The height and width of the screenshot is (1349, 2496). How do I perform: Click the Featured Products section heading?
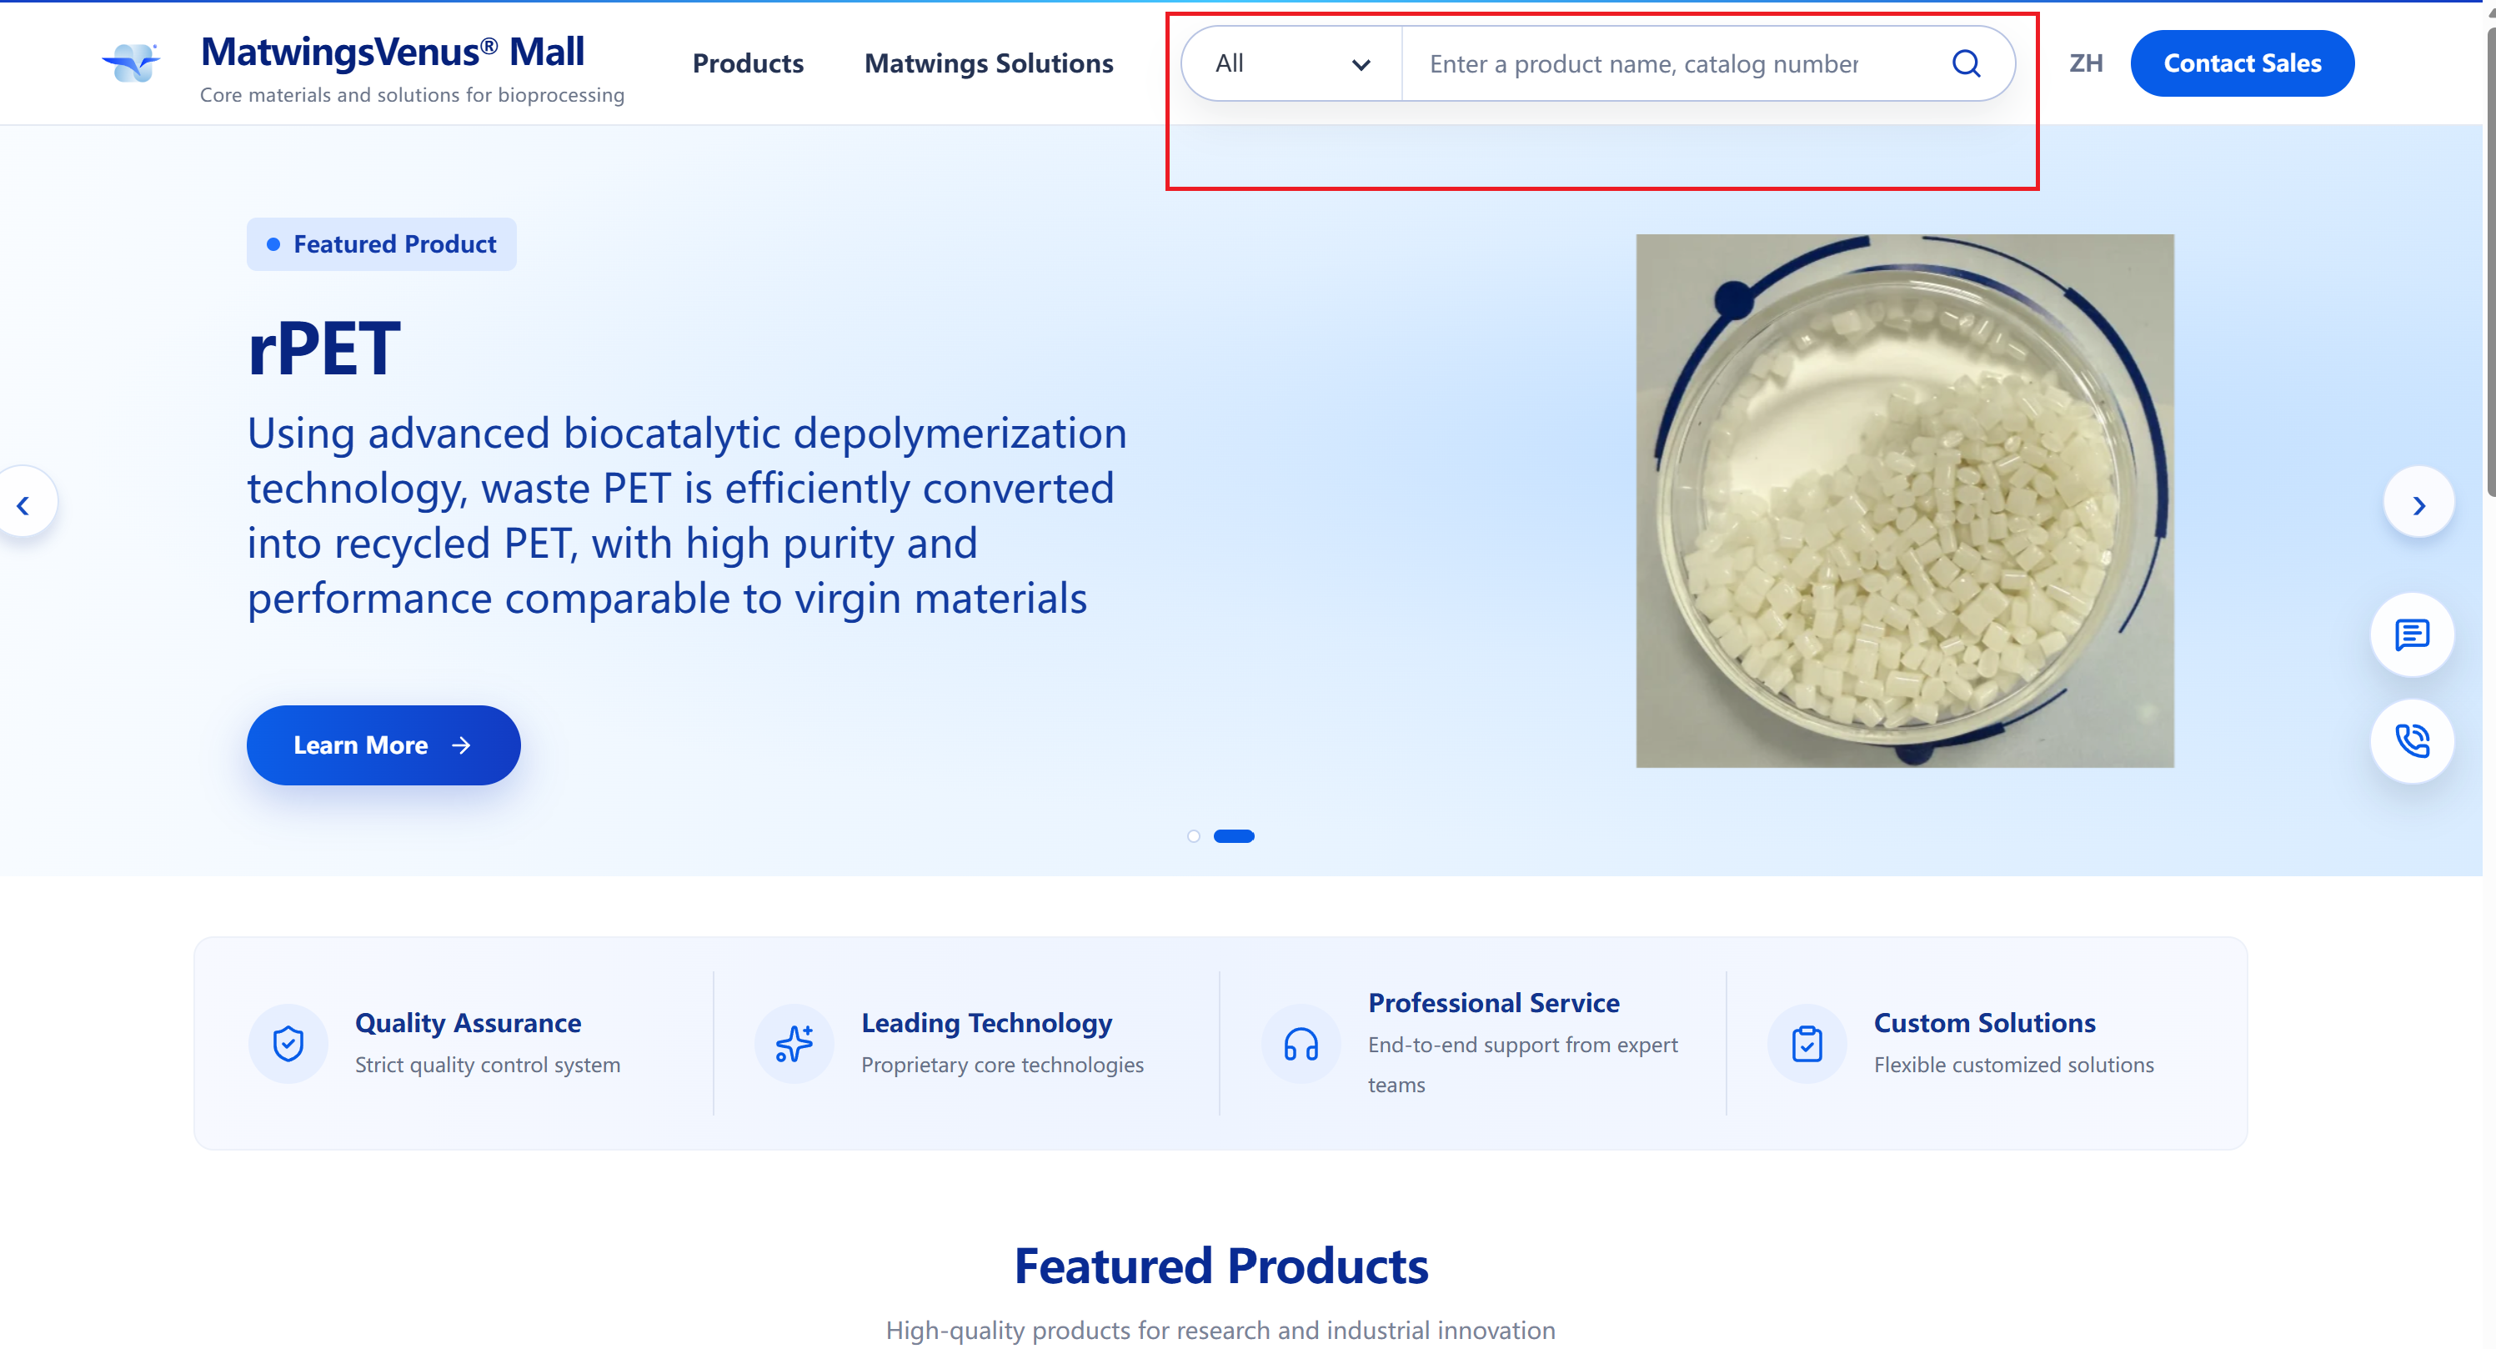click(x=1220, y=1266)
